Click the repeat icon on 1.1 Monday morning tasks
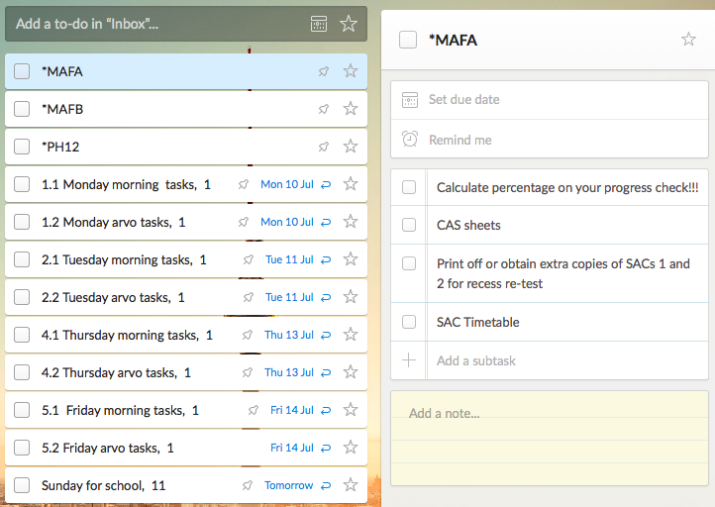Image resolution: width=715 pixels, height=507 pixels. click(x=326, y=184)
